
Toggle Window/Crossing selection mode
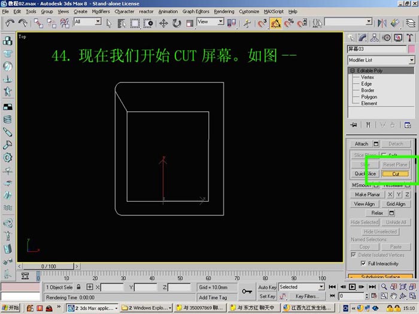tap(148, 23)
